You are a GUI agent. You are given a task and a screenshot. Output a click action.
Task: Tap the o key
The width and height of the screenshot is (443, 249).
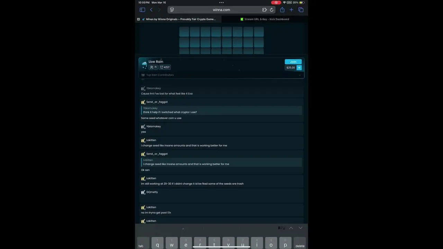(x=271, y=243)
